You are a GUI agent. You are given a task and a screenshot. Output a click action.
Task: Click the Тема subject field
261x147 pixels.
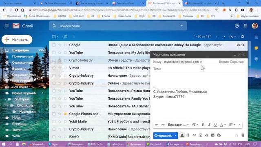pos(199,69)
